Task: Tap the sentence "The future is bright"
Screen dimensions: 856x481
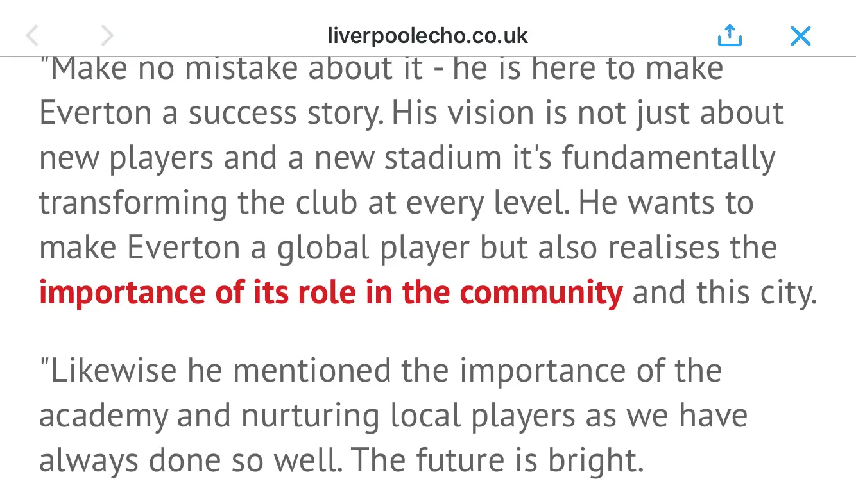Action: (497, 460)
